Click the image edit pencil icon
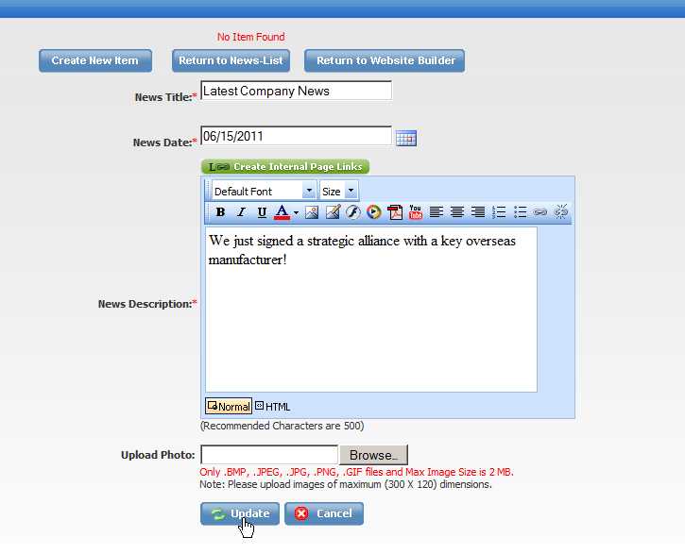685x554 pixels. coord(333,212)
